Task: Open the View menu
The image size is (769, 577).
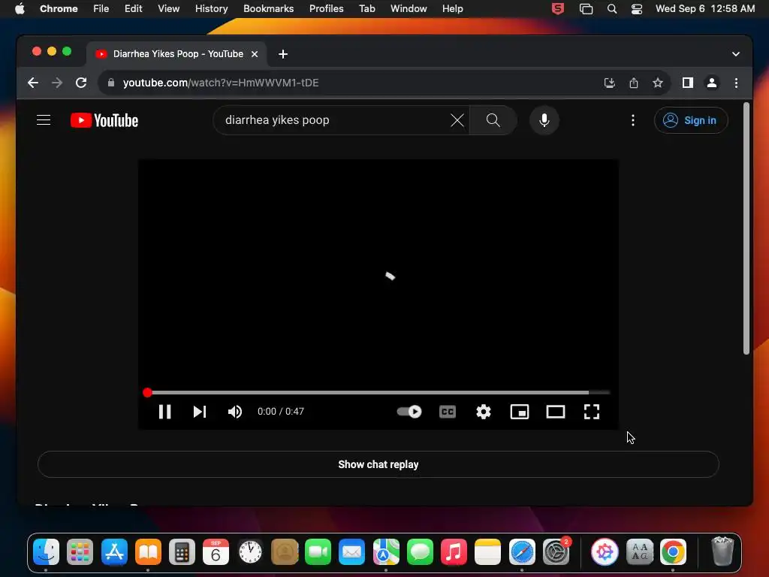Action: pyautogui.click(x=169, y=9)
